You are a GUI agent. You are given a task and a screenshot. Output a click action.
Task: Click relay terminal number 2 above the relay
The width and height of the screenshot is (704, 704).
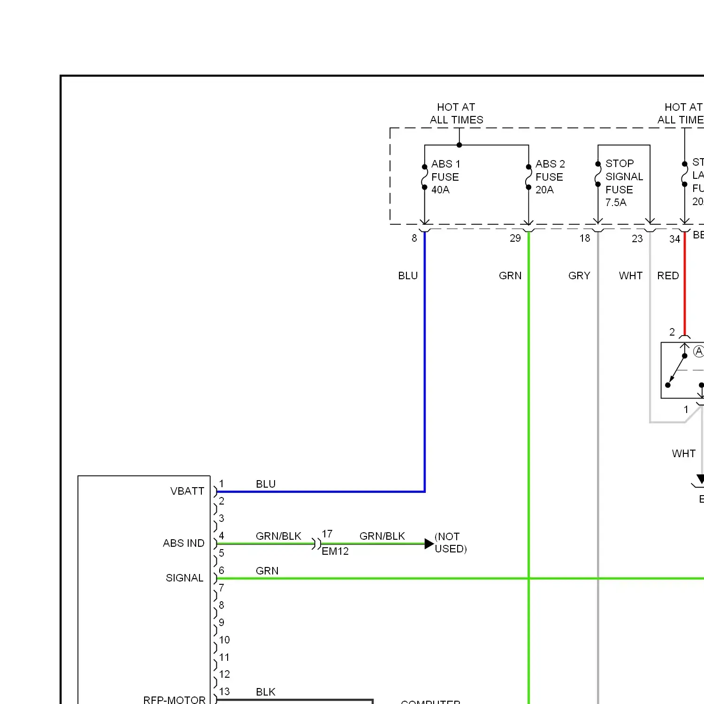[x=672, y=332]
